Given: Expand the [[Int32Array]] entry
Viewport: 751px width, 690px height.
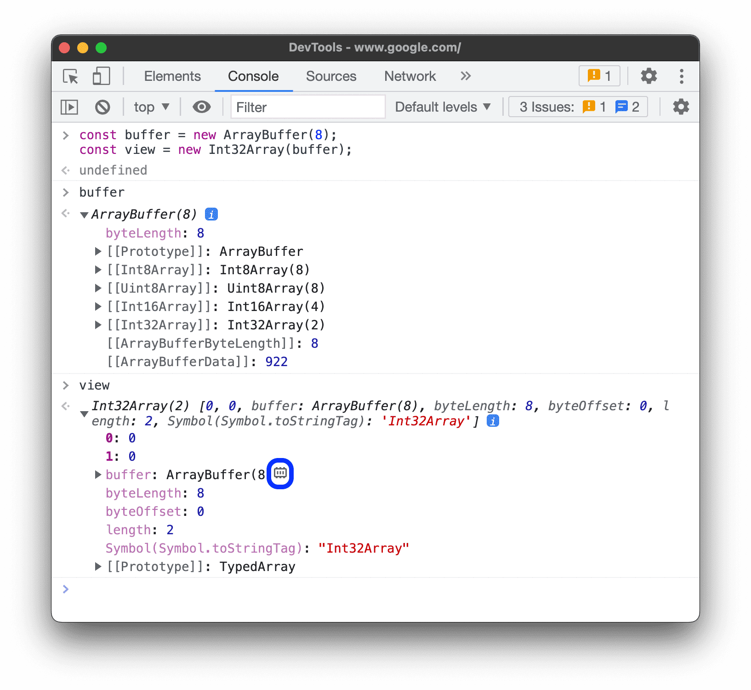Looking at the screenshot, I should point(98,325).
